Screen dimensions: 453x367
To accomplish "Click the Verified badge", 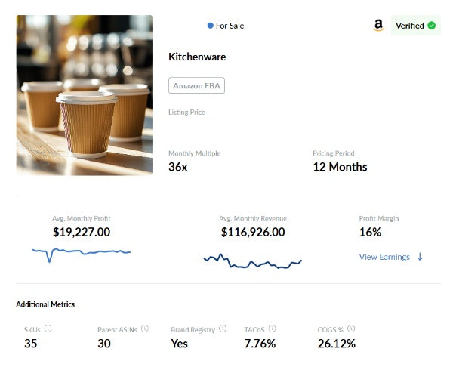I will tap(415, 26).
